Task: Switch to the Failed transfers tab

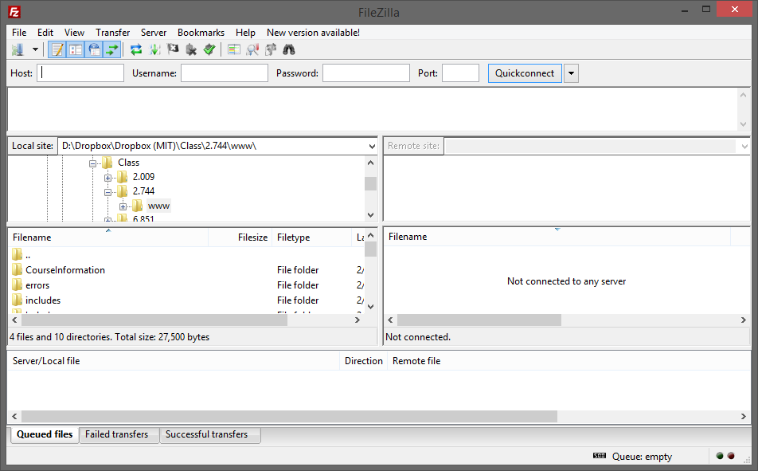Action: pyautogui.click(x=117, y=435)
